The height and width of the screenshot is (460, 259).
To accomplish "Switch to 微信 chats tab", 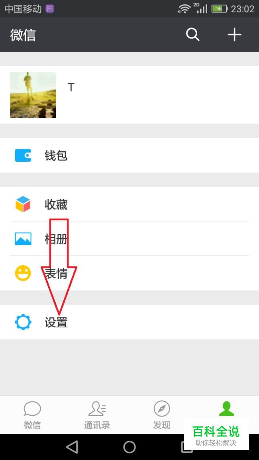I will coord(32,415).
